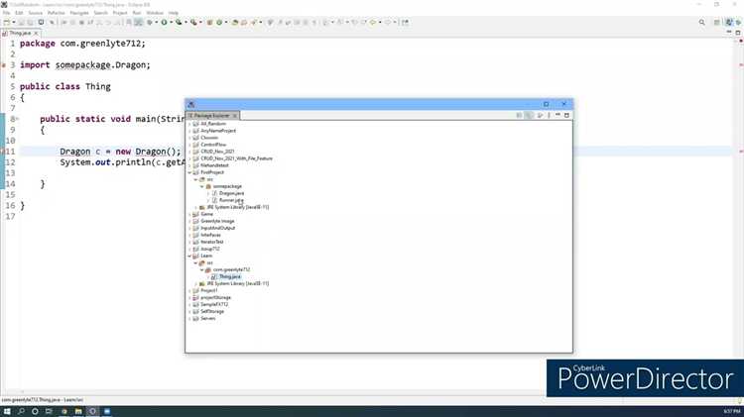
Task: Click the Debug bug icon in toolbar
Action: pos(150,22)
